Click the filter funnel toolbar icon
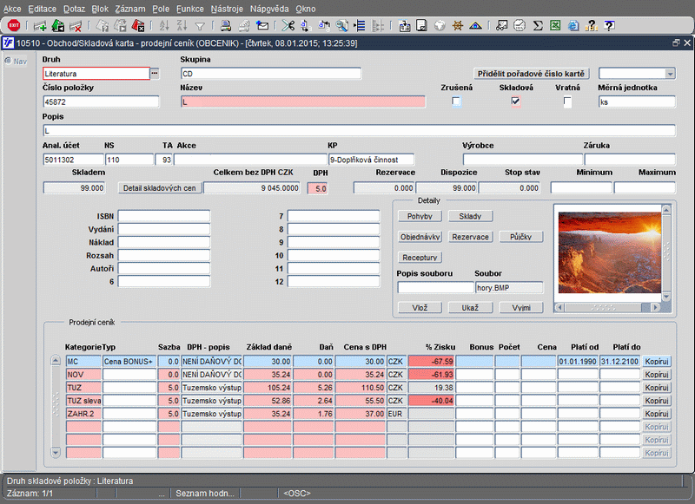This screenshot has height=504, width=695. click(x=200, y=26)
